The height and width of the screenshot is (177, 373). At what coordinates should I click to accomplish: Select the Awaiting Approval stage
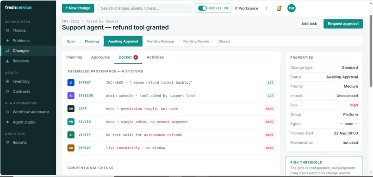point(123,41)
